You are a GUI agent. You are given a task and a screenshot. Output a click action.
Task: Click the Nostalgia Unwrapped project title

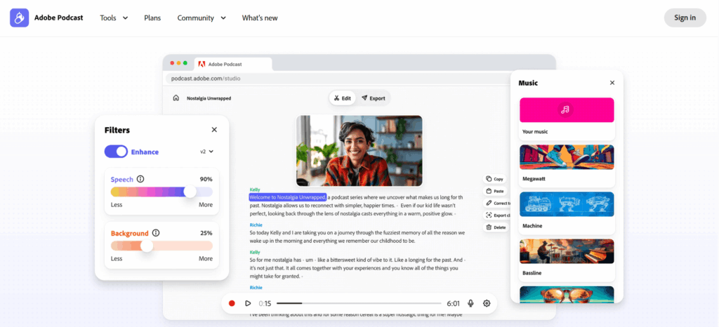coord(209,98)
